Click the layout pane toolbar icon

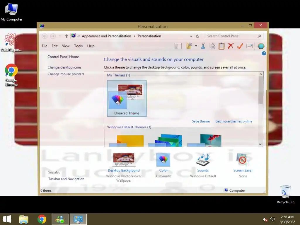coord(178,46)
